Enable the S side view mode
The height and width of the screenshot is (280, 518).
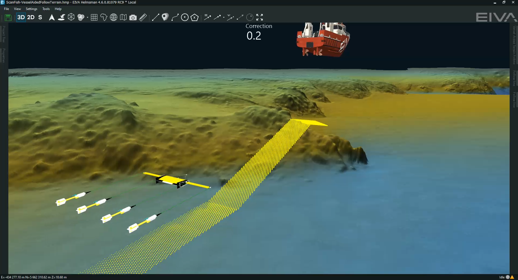[x=40, y=17]
